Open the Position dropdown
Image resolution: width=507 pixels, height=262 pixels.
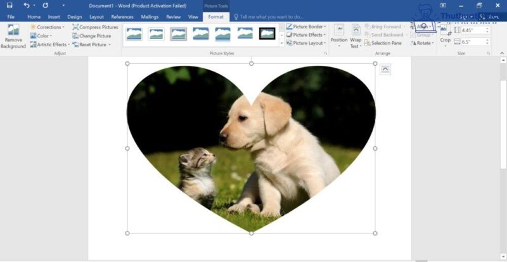[x=339, y=36]
